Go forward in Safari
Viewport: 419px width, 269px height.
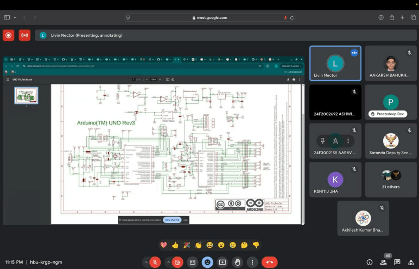coord(35,17)
